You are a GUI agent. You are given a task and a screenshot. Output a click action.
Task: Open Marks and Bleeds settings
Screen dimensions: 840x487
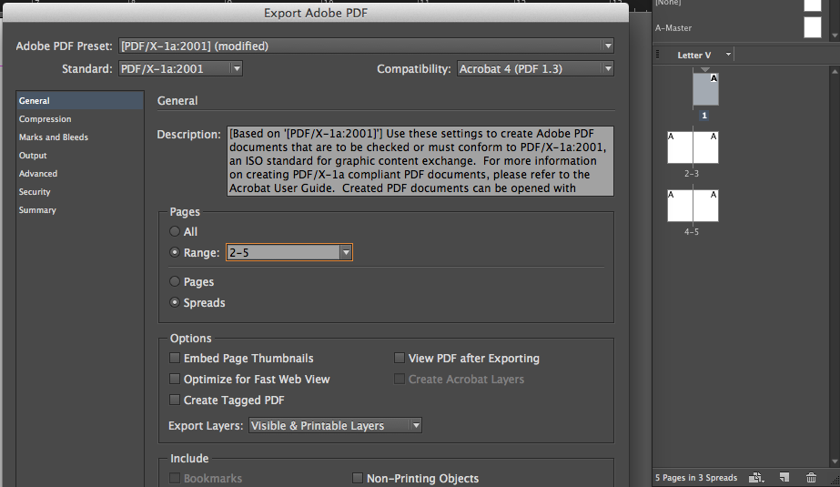(x=80, y=137)
